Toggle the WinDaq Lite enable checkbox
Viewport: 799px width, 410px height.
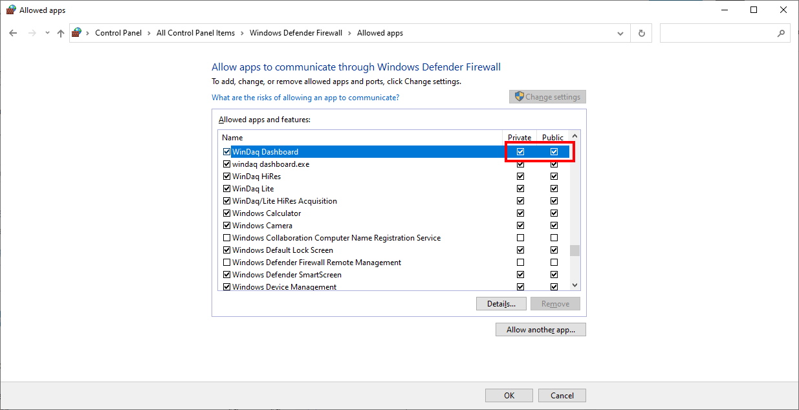226,189
